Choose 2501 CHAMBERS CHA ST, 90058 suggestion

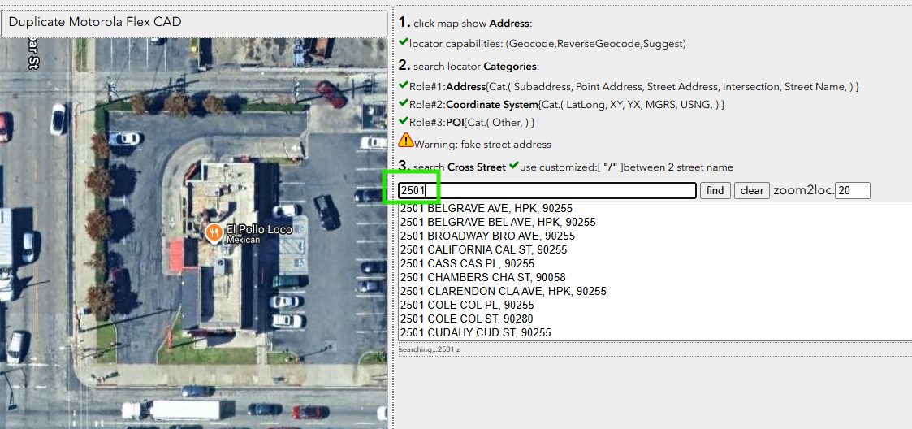click(482, 277)
